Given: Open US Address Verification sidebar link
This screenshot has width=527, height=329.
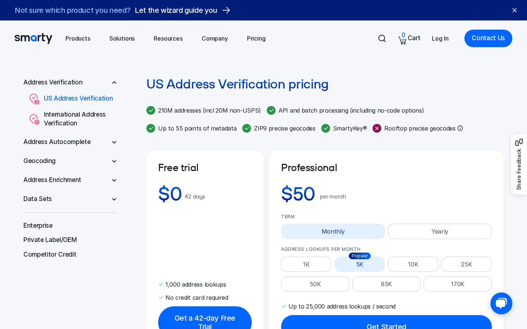Looking at the screenshot, I should pyautogui.click(x=78, y=98).
